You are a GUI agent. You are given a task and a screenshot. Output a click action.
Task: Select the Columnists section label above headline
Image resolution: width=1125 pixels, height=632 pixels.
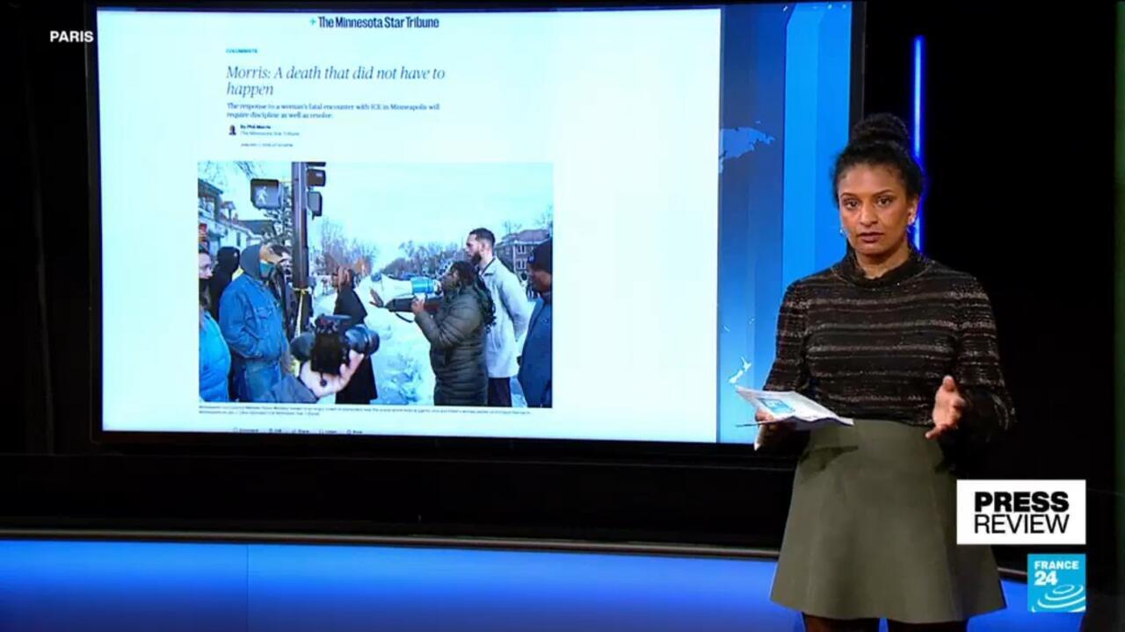(242, 51)
